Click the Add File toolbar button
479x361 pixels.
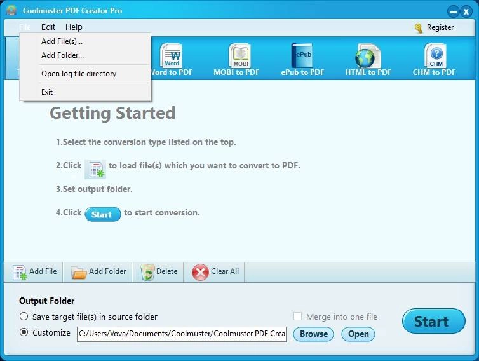tap(34, 272)
